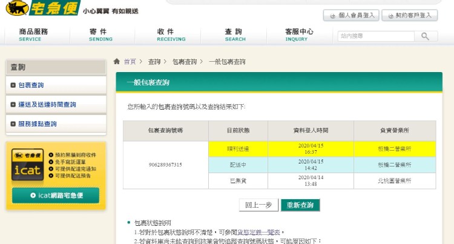Click the 資料登入時間 column header
The image size is (454, 244).
(x=311, y=131)
